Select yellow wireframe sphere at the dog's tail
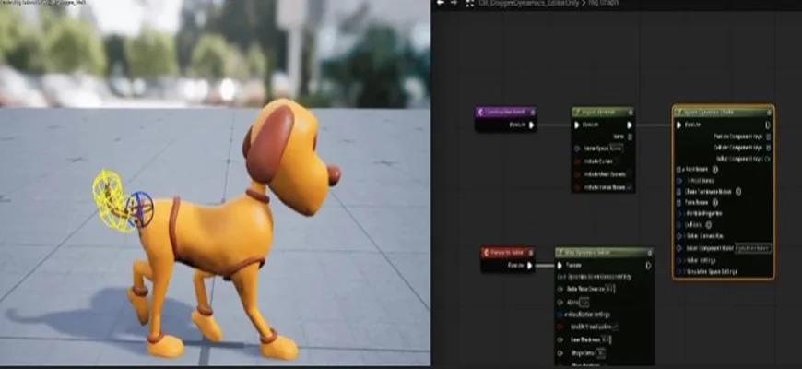Image resolution: width=802 pixels, height=369 pixels. [109, 199]
